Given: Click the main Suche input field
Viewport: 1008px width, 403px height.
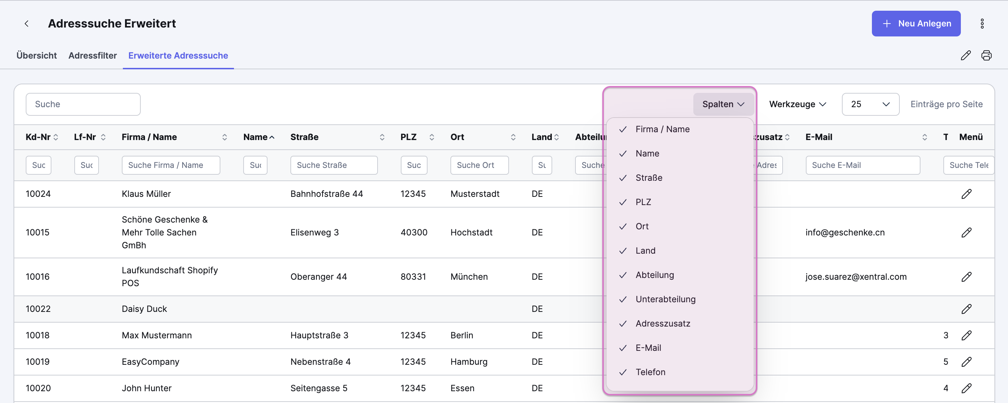Looking at the screenshot, I should (x=83, y=104).
